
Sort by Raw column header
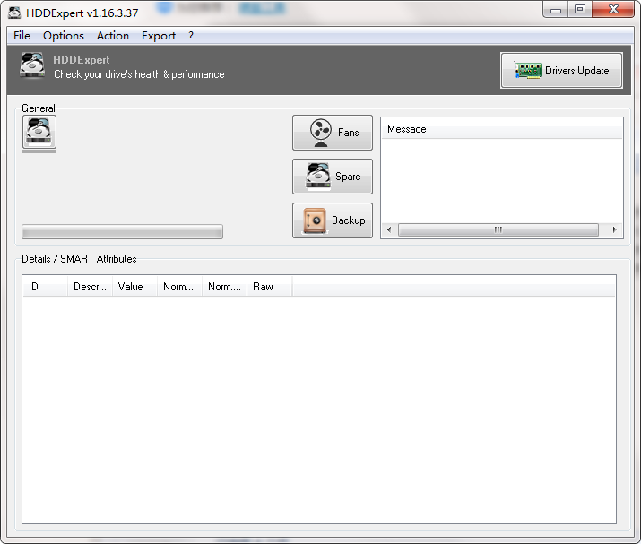pyautogui.click(x=270, y=287)
